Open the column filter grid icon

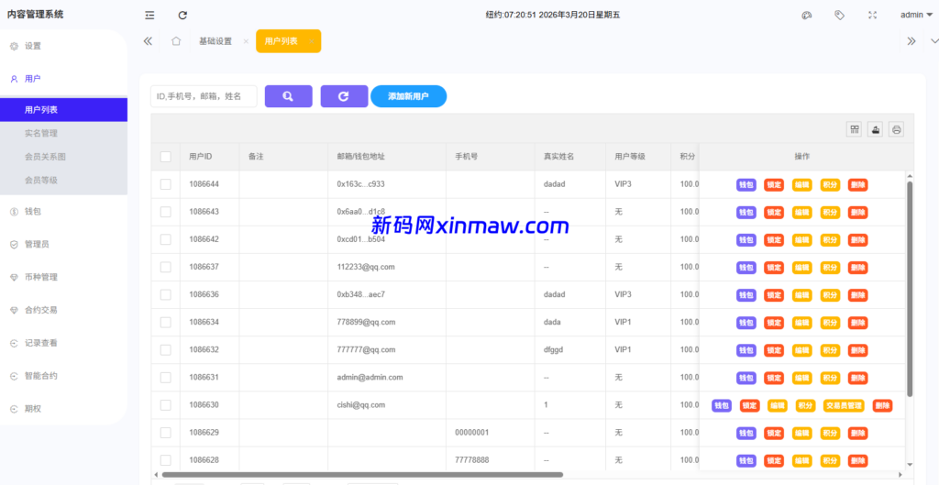coord(855,129)
